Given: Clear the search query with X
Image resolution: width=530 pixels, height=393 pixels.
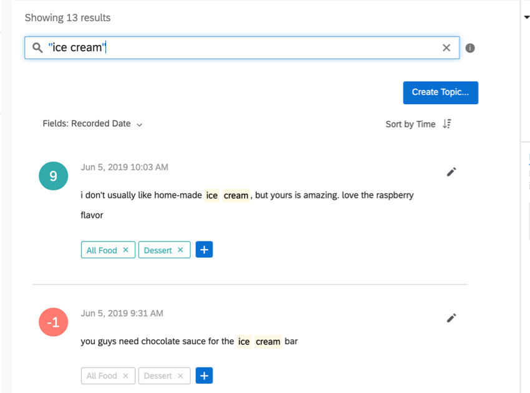Looking at the screenshot, I should (x=446, y=48).
